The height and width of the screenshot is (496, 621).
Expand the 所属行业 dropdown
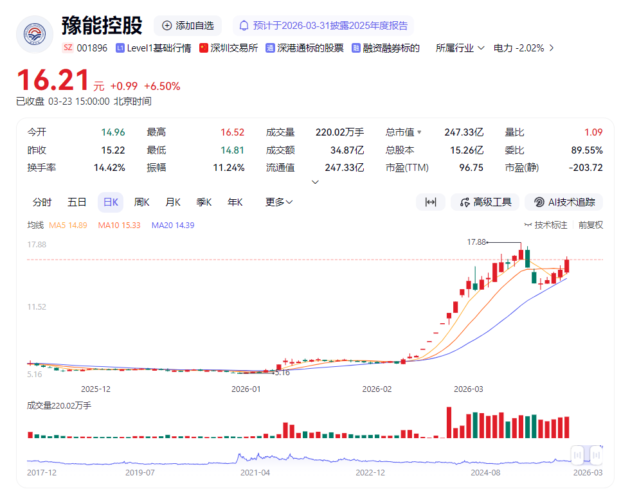[x=460, y=48]
